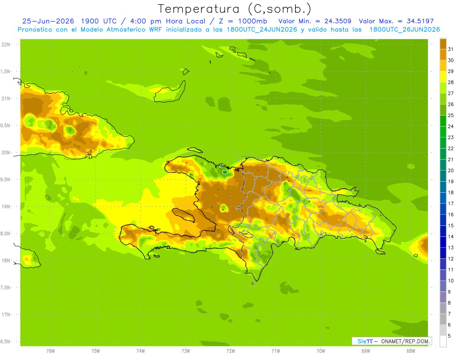461x356 pixels.
Task: Click the colorbar segment between 30 and 31
Action: tap(443, 55)
